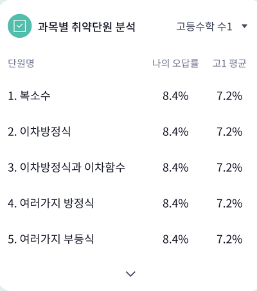The width and height of the screenshot is (257, 291).
Task: Click 복소수 grade average 7.2%
Action: [229, 96]
